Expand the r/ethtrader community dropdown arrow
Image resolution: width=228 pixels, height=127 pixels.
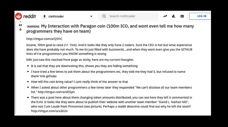(x=91, y=16)
